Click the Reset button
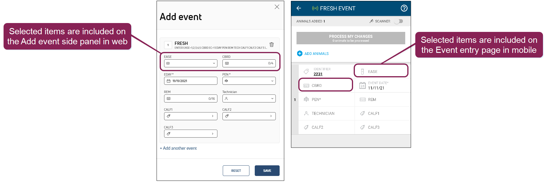 [236, 171]
